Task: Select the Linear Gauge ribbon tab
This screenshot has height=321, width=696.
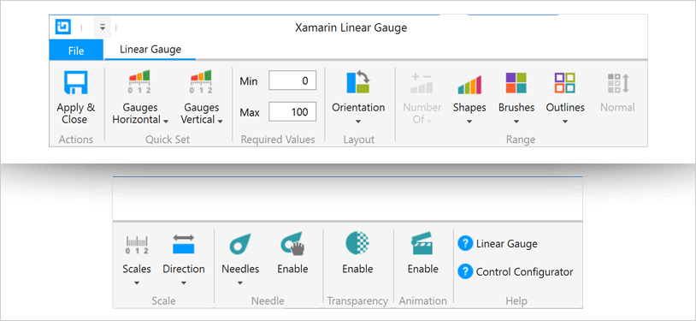Action: coord(150,50)
